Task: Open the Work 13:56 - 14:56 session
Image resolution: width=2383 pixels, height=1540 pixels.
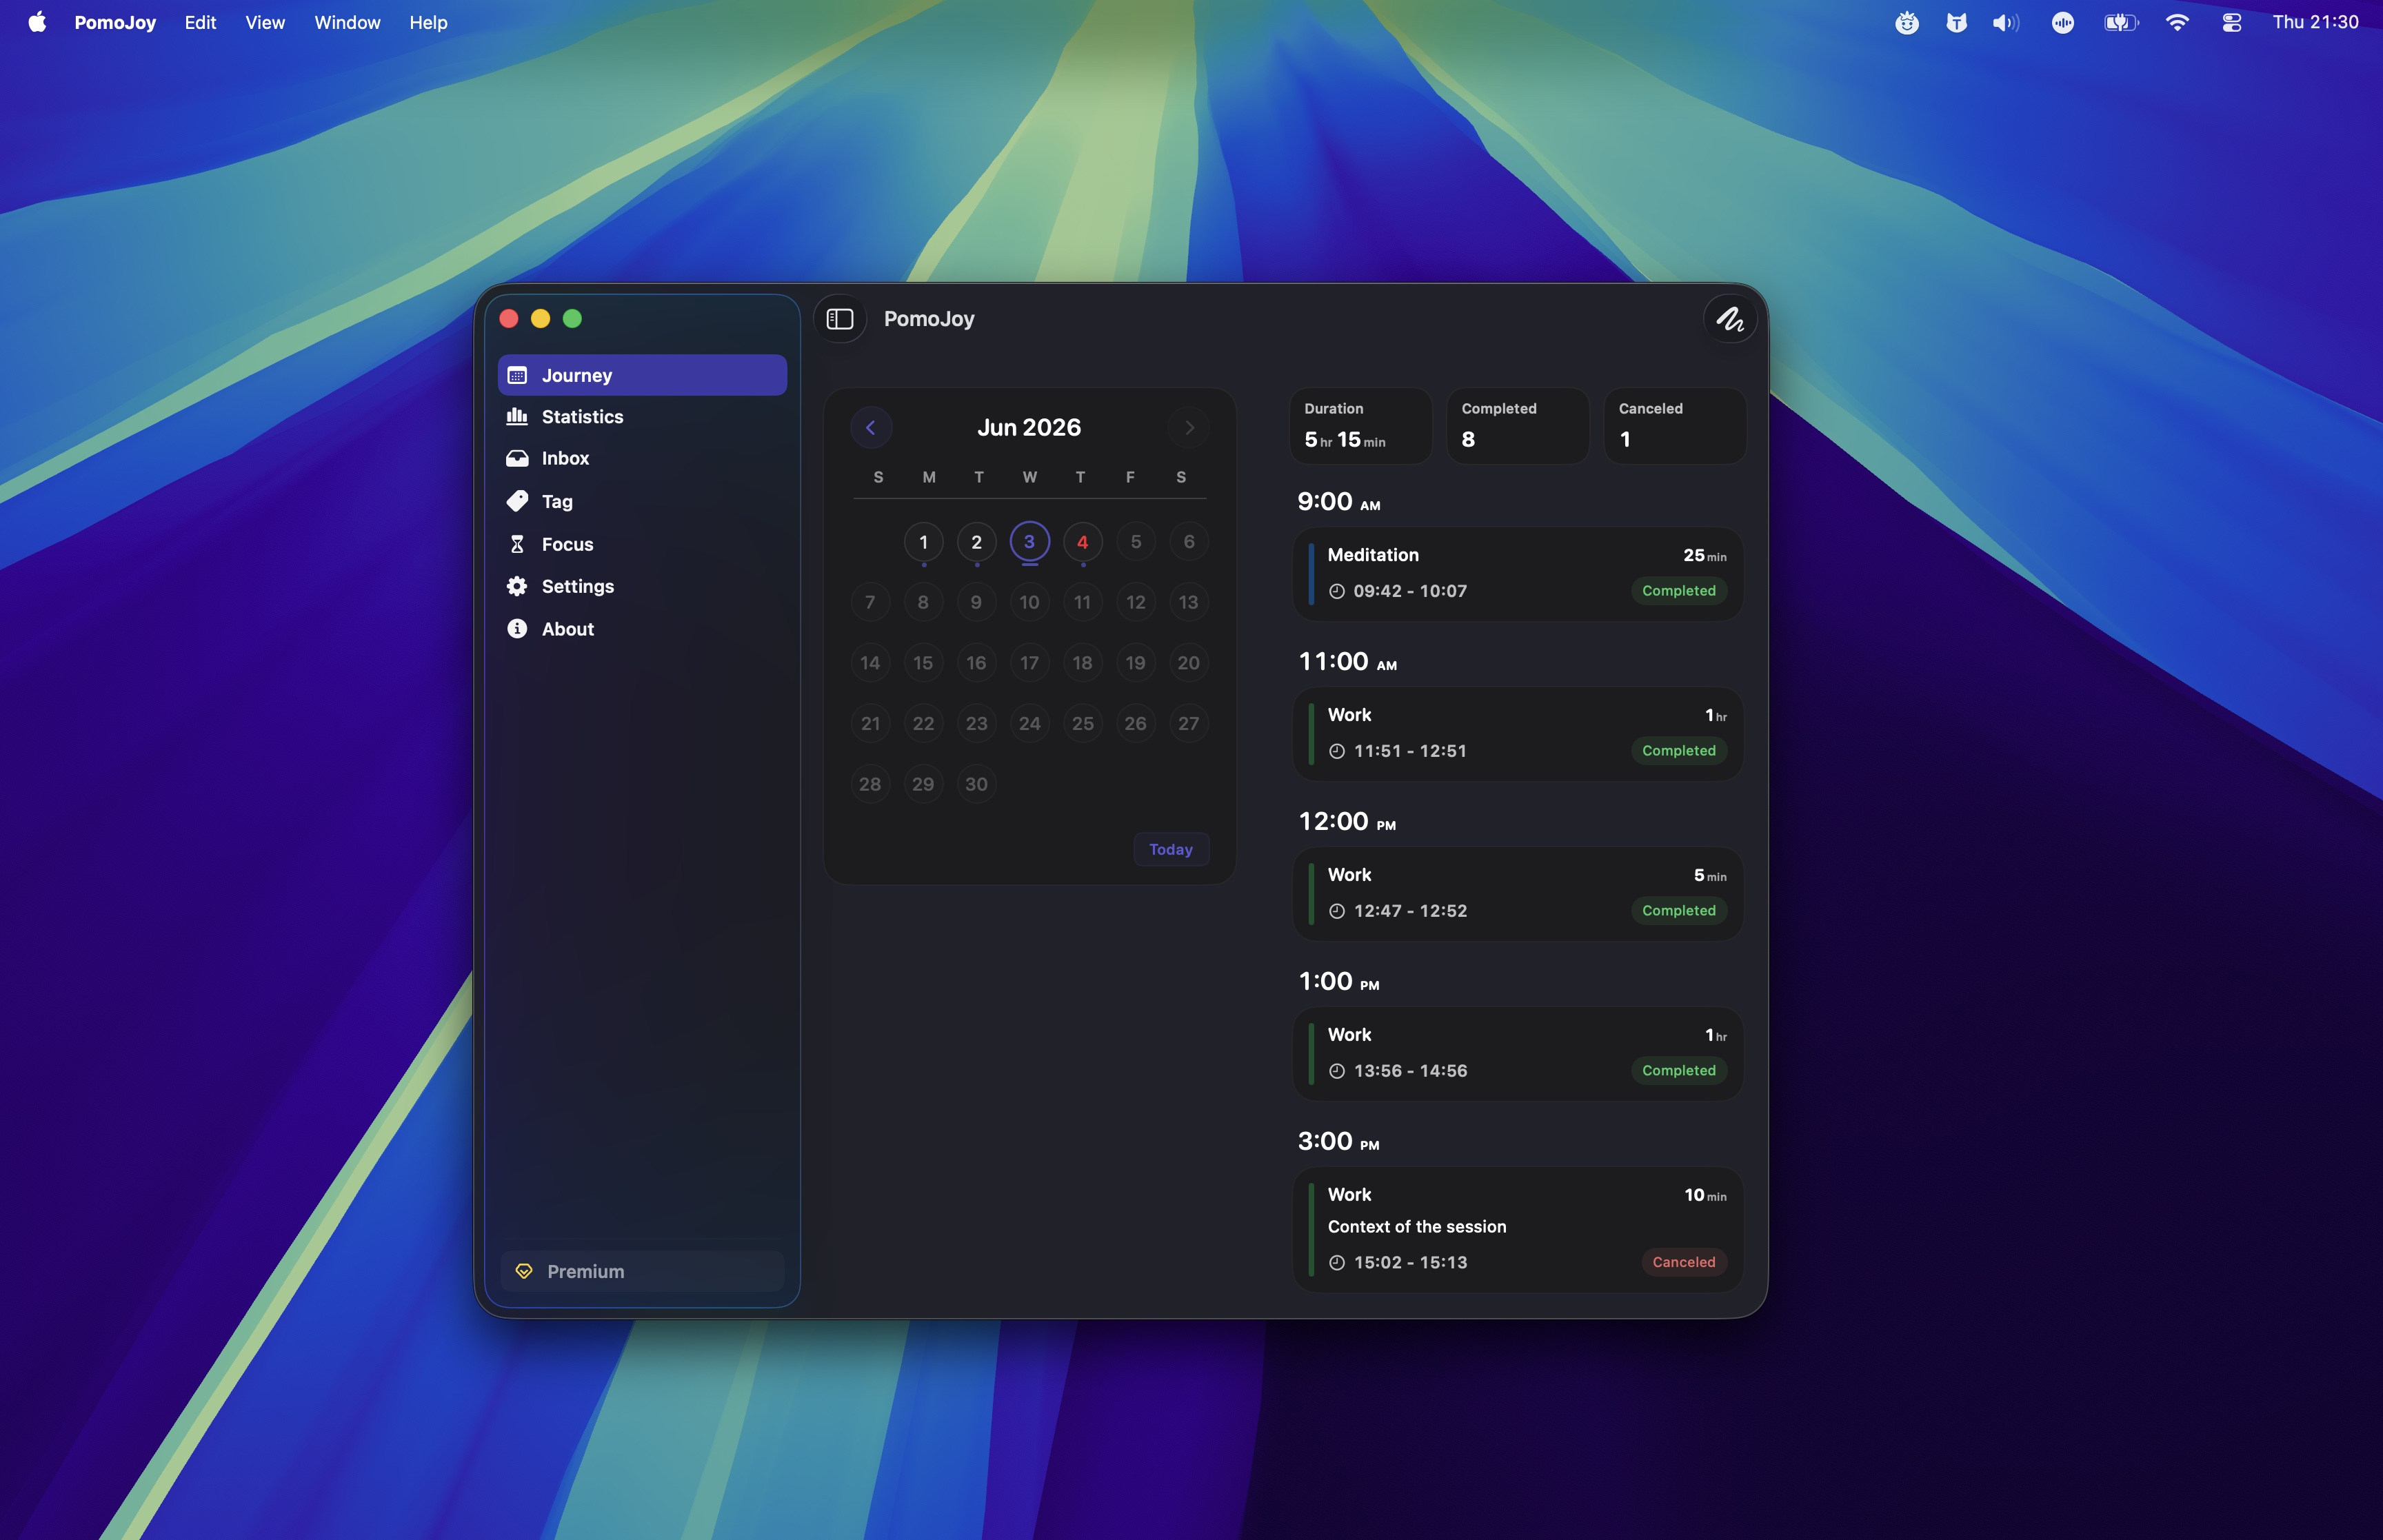Action: [x=1518, y=1054]
